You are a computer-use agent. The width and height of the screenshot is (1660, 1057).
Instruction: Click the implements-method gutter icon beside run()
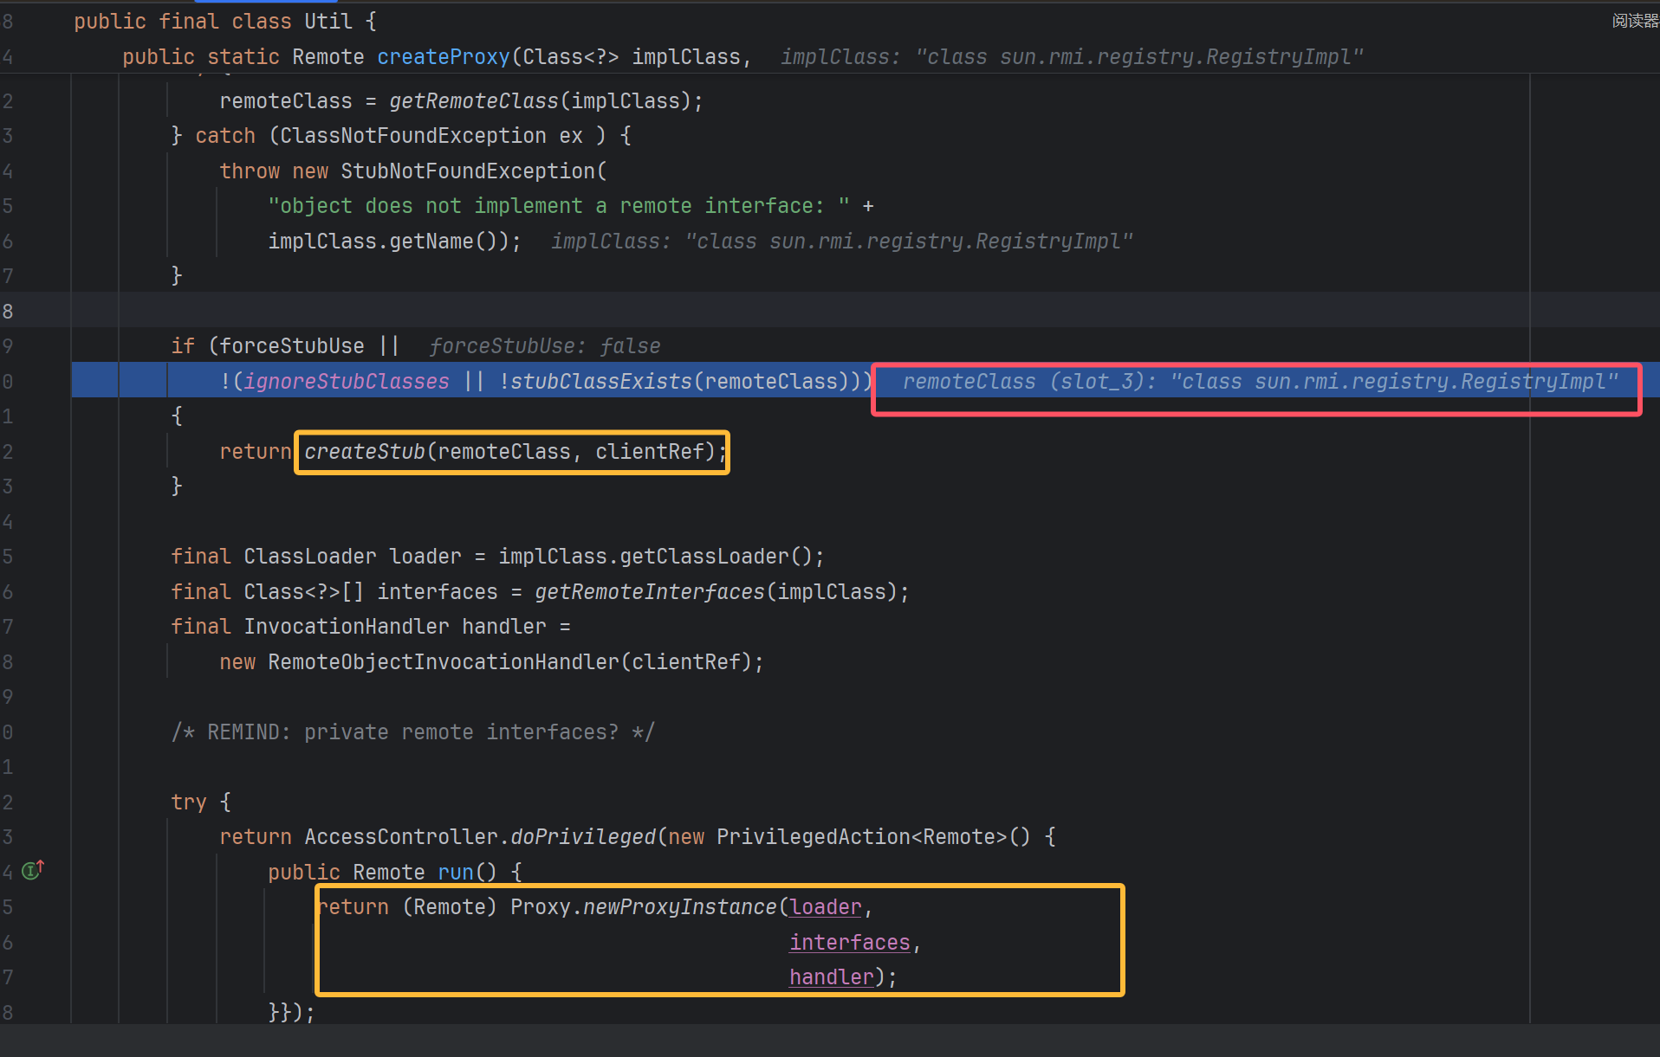[x=32, y=870]
